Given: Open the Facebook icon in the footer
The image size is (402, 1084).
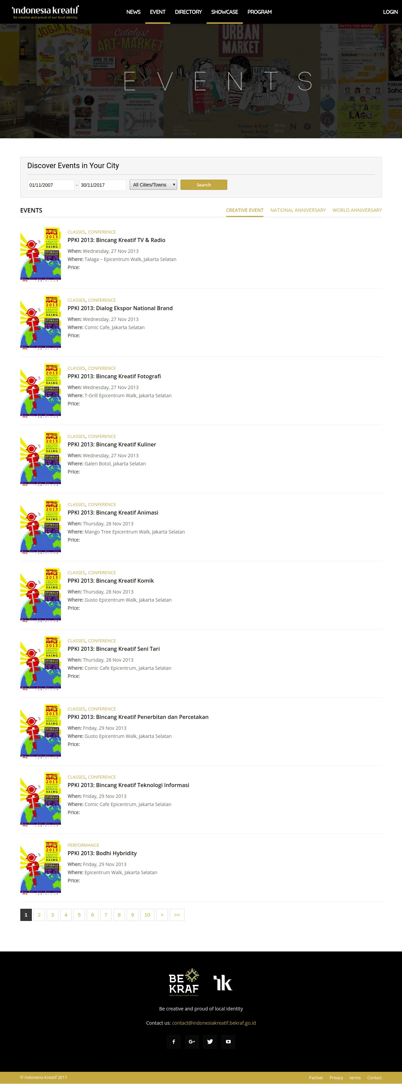Looking at the screenshot, I should click(x=174, y=1042).
